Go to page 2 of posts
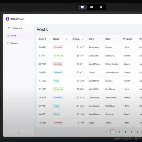Viewport: 142px width, 142px height. pyautogui.click(x=119, y=132)
